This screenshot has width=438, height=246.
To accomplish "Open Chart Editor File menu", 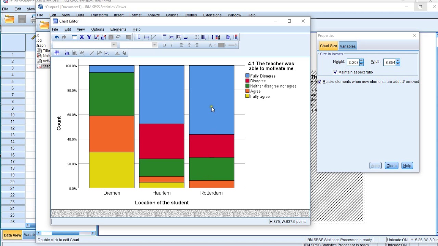I will 55,29.
